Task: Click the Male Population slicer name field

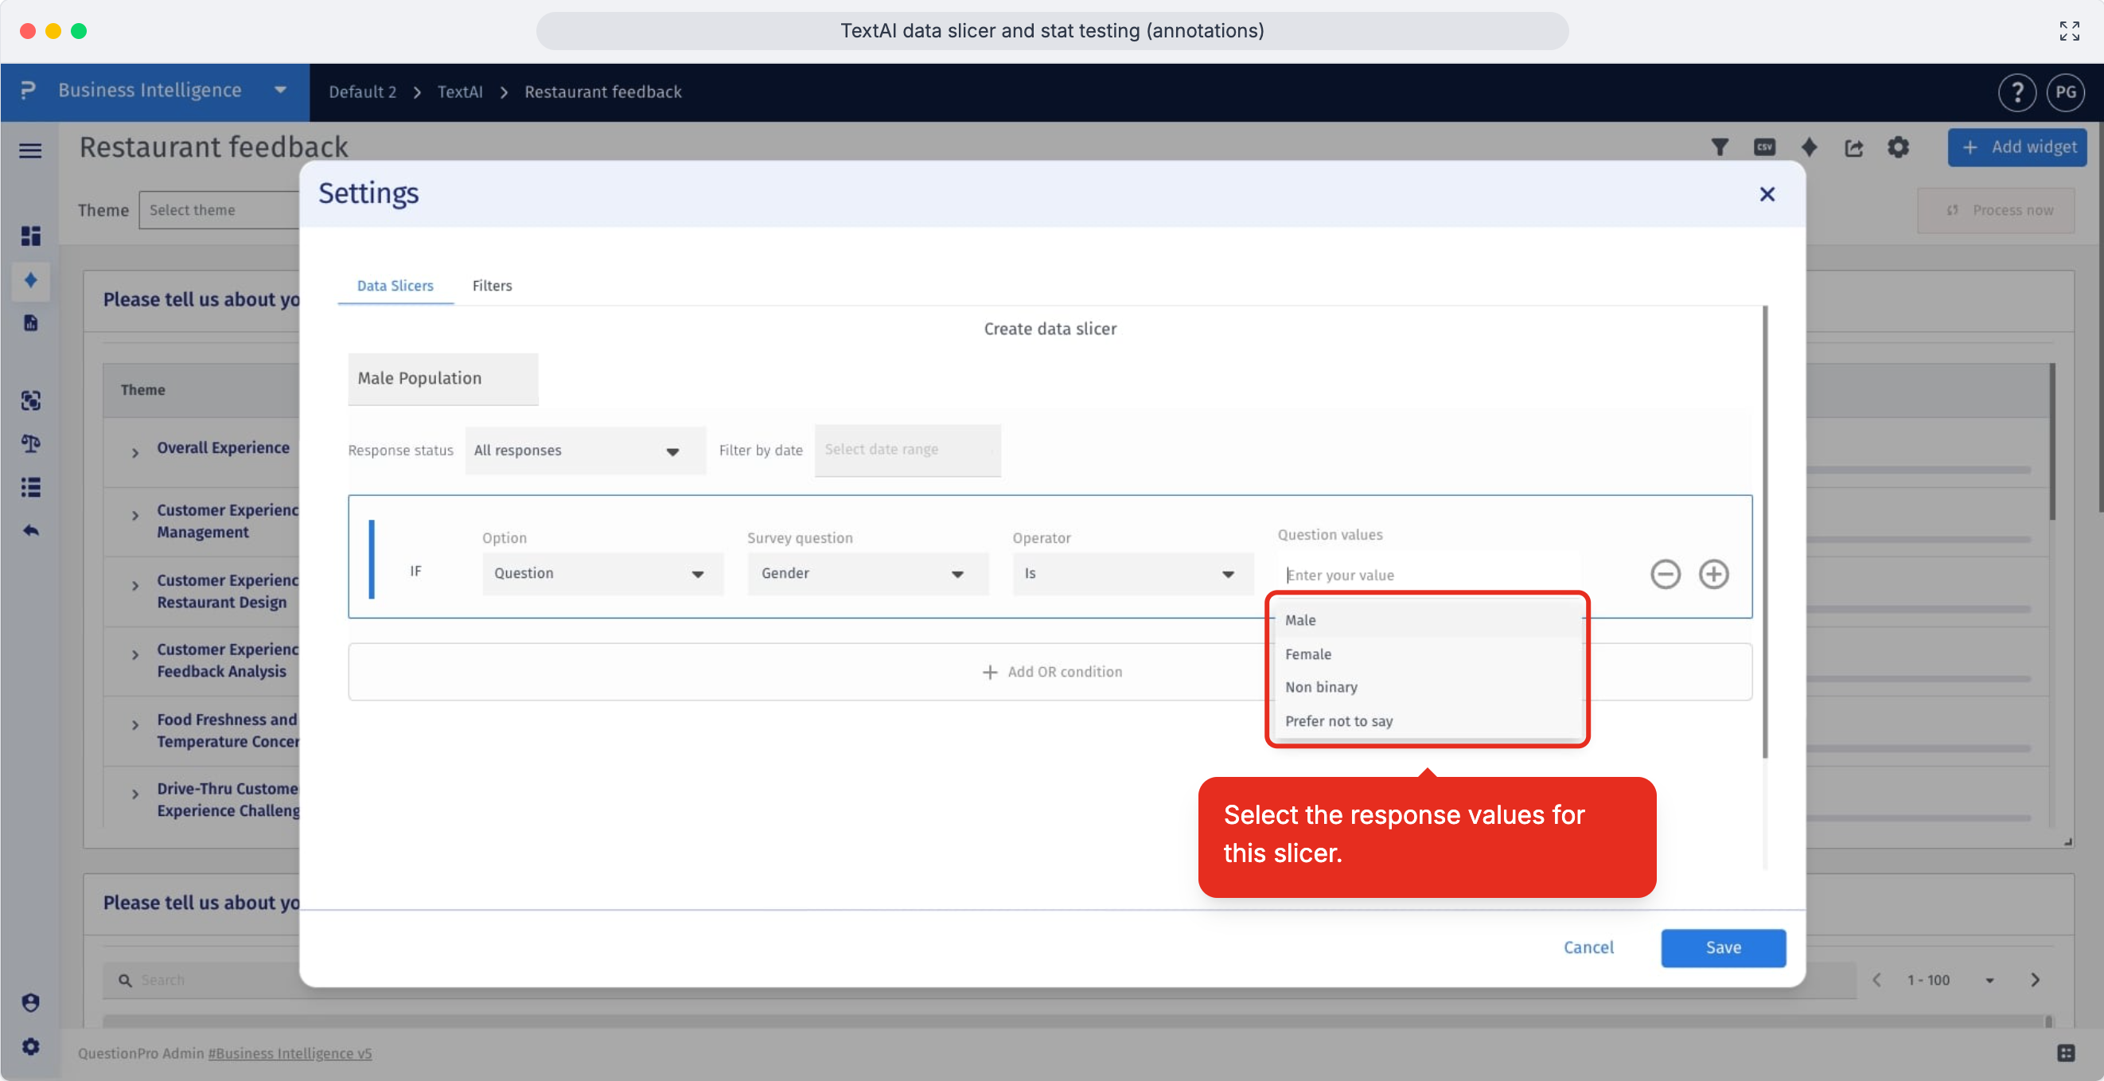Action: pyautogui.click(x=442, y=378)
